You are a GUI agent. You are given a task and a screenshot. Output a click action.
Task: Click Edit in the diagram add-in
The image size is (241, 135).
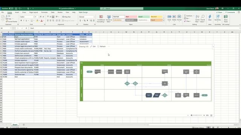coord(93,46)
